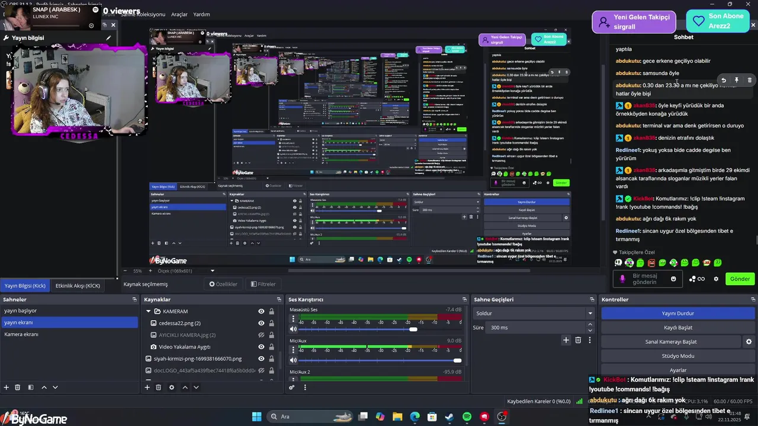The width and height of the screenshot is (758, 426).
Task: Increase transition duration with up arrow
Action: coord(590,325)
